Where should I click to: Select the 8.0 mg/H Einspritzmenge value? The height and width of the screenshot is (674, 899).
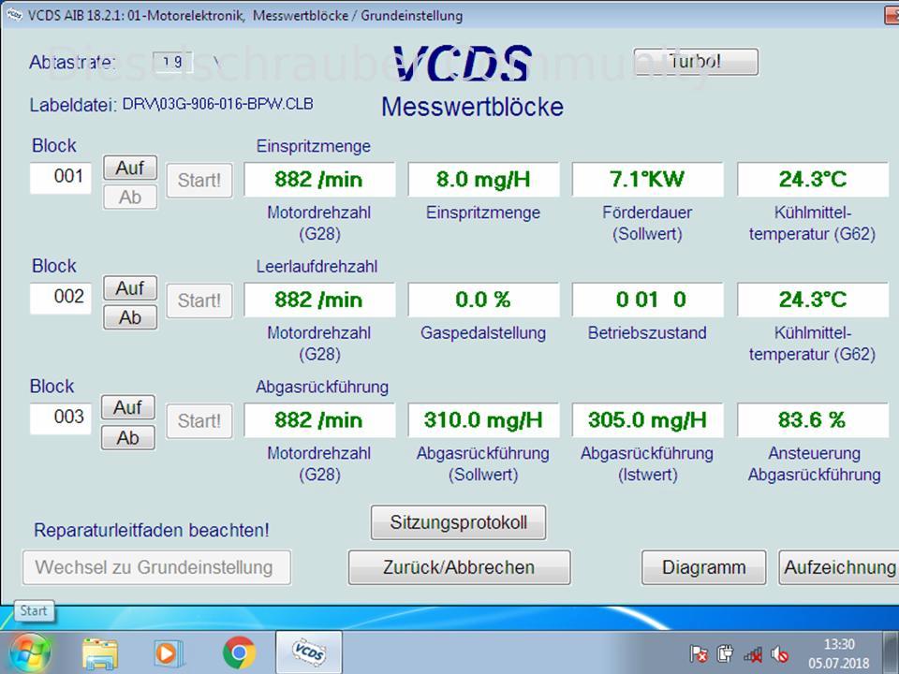coord(483,180)
